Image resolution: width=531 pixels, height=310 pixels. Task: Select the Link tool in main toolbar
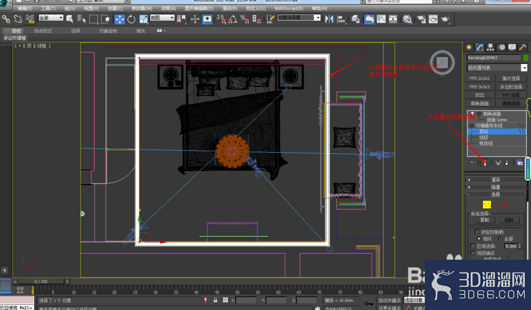coord(6,19)
